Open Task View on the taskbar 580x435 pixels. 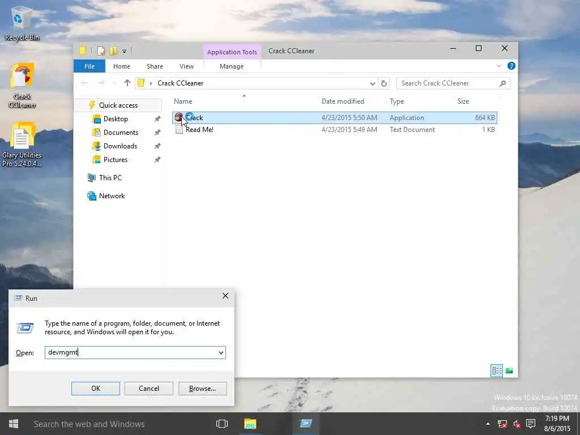pos(222,424)
